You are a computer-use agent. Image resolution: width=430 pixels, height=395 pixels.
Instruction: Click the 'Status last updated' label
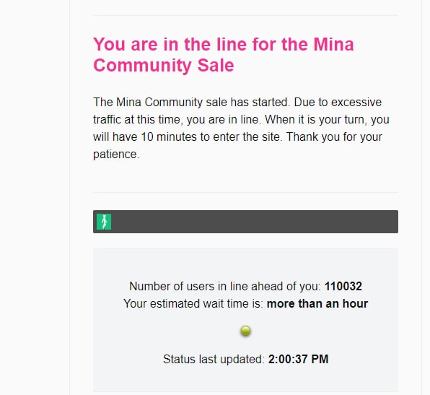214,359
